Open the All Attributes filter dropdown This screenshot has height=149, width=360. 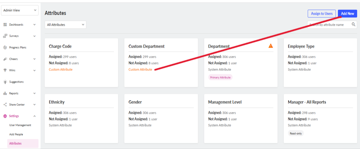tap(65, 25)
